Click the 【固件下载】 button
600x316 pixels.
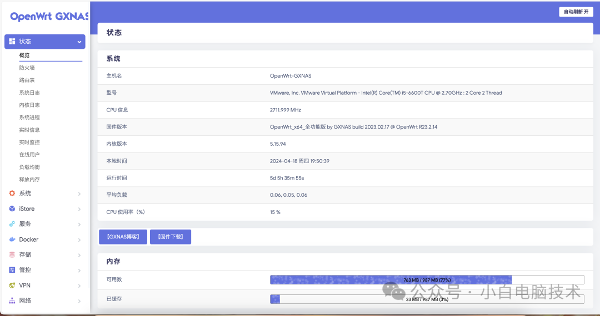click(x=171, y=237)
